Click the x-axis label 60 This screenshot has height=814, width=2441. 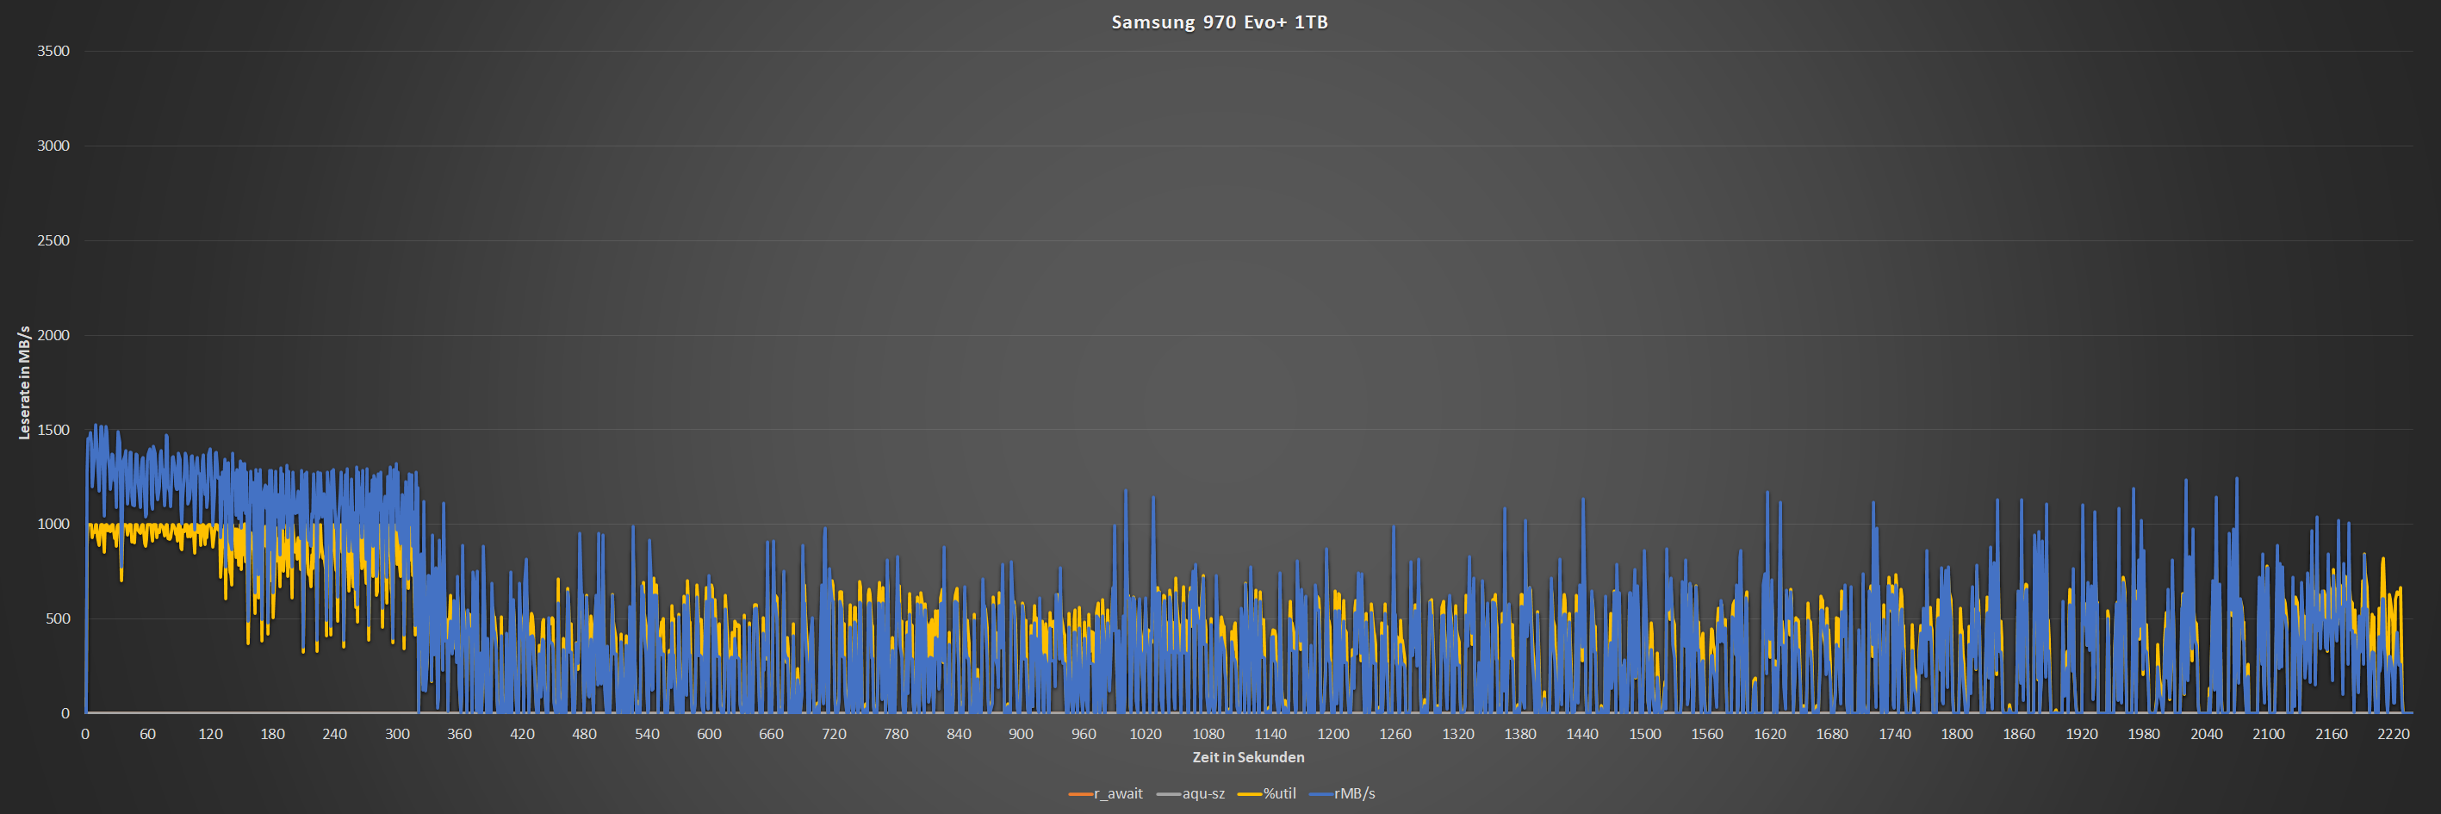148,735
